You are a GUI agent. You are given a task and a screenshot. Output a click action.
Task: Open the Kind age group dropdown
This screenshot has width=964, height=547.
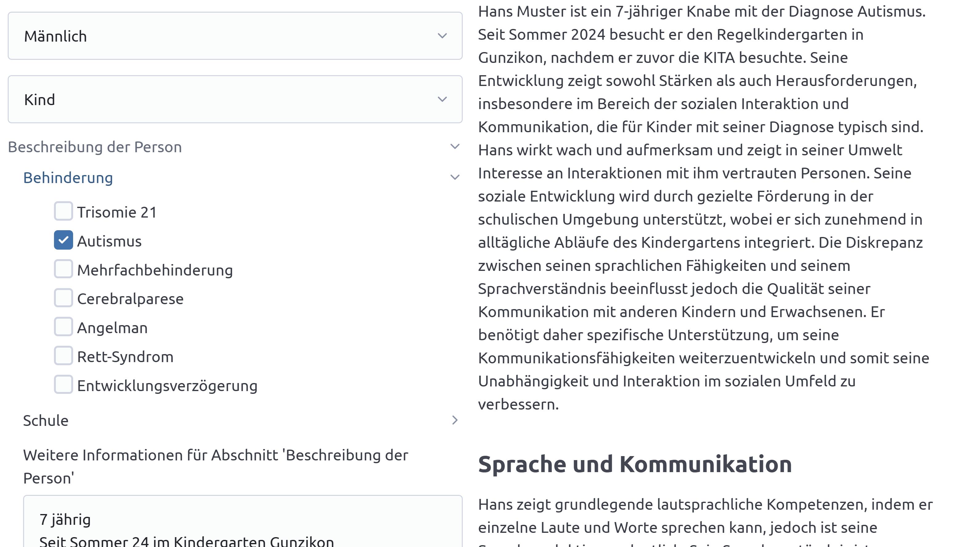[235, 99]
